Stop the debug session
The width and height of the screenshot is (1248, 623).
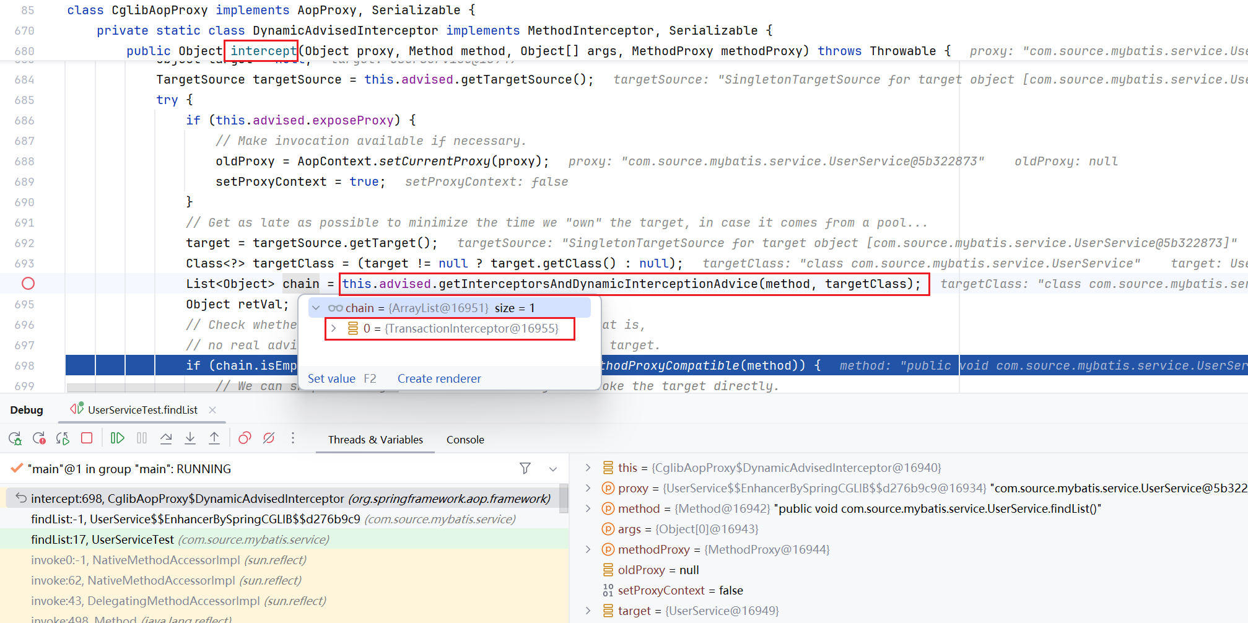87,438
